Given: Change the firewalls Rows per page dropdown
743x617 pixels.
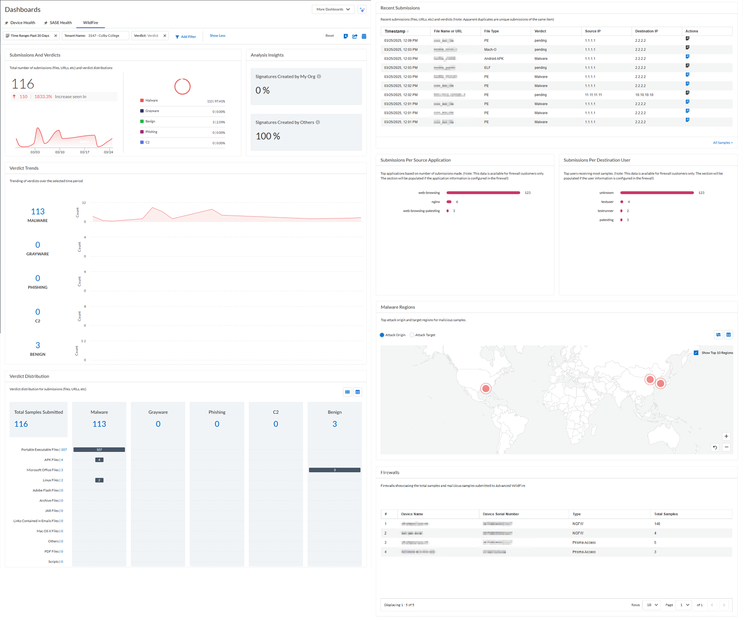Looking at the screenshot, I should (652, 605).
